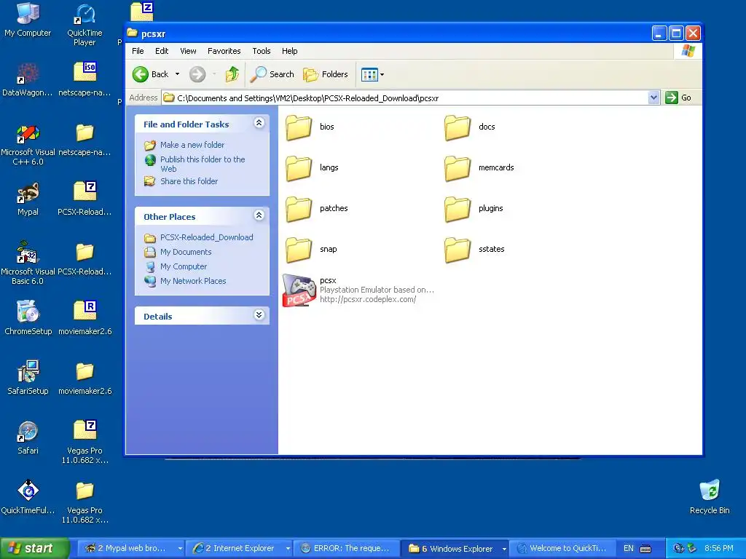The image size is (746, 559).
Task: Open the docs folder
Action: (458, 127)
